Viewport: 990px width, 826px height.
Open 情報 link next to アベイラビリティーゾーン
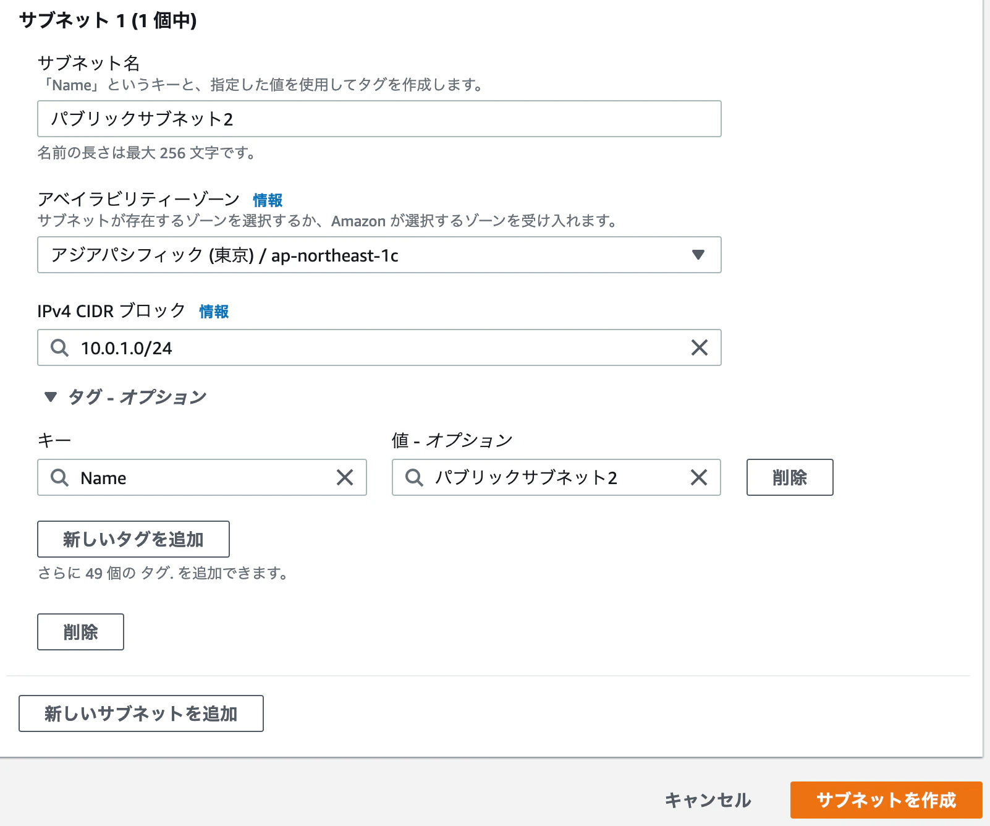coord(268,200)
